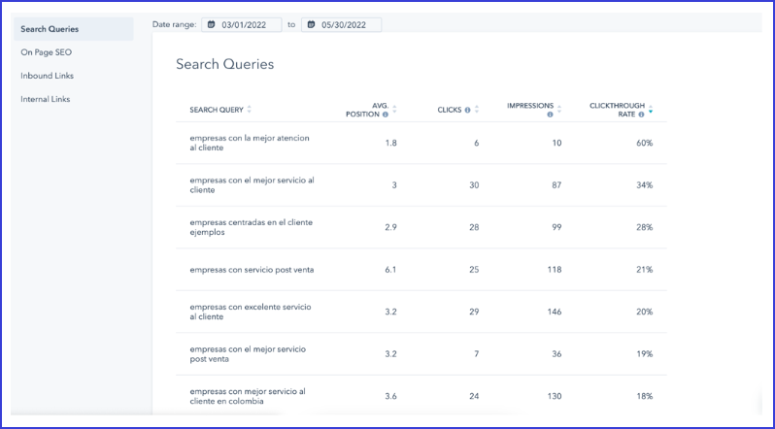The width and height of the screenshot is (775, 429).
Task: Click impressions value 146
Action: 555,312
